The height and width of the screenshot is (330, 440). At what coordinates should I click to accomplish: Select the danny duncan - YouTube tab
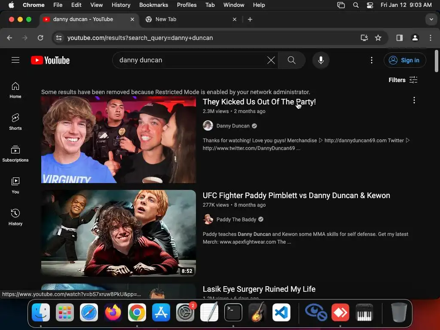coord(89,19)
